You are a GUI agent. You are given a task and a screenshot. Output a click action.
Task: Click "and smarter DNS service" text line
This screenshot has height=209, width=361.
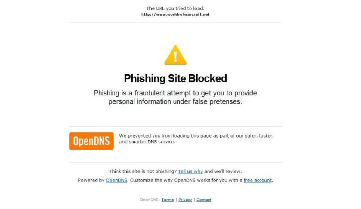(x=147, y=141)
